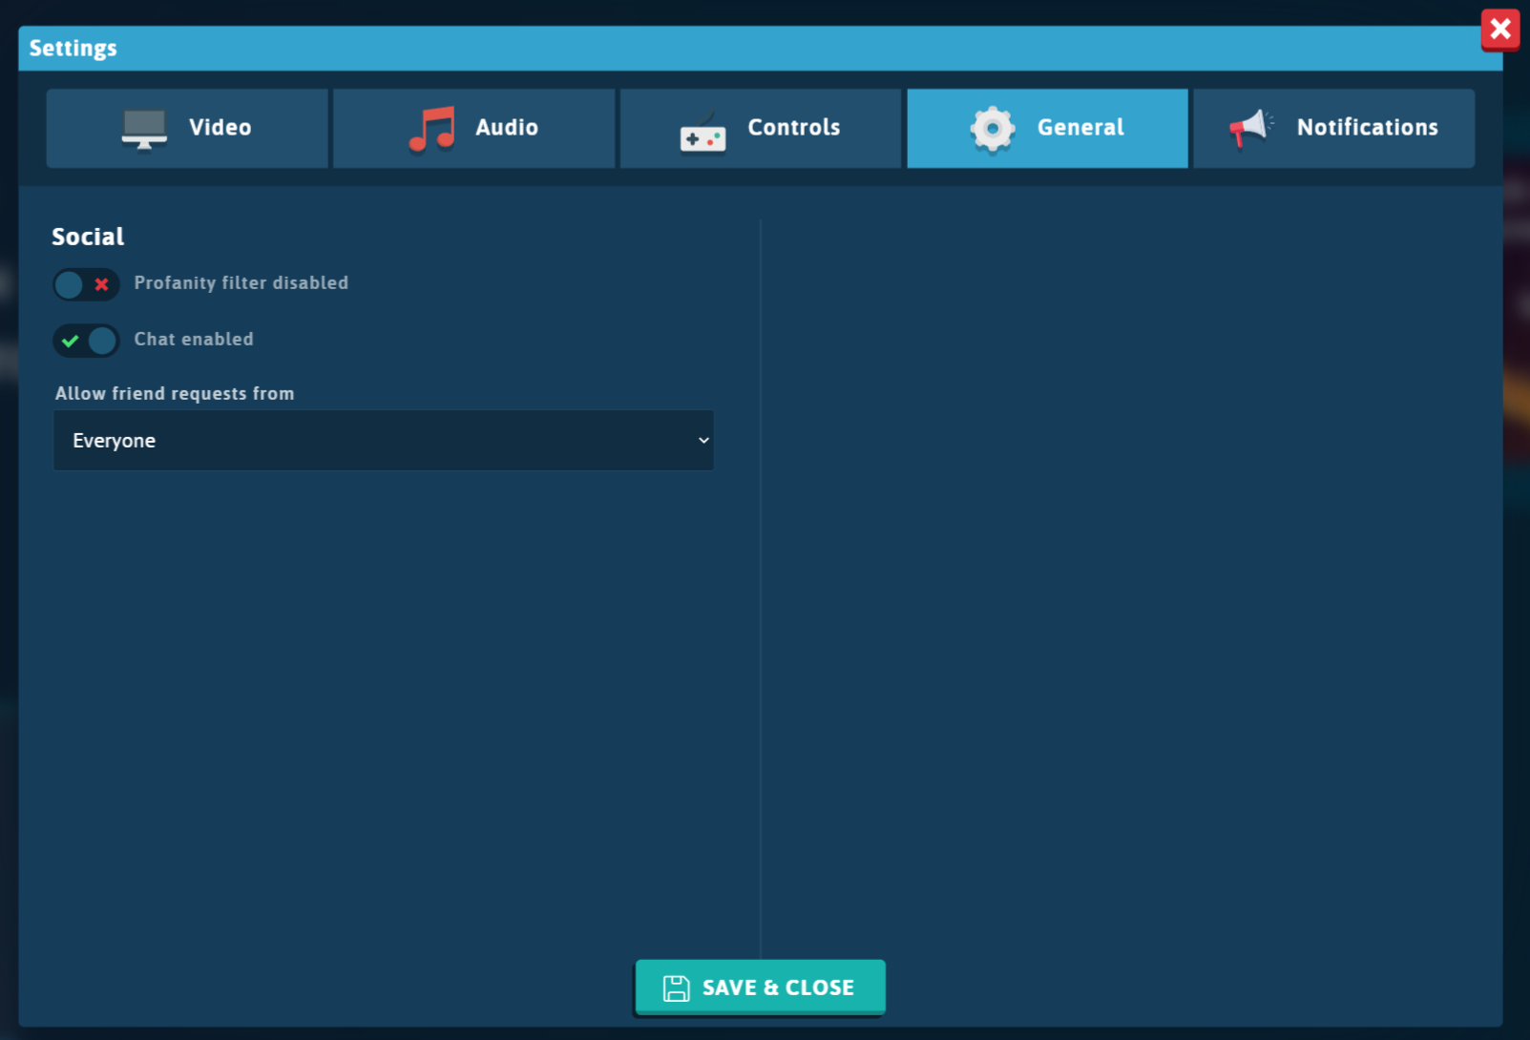
Task: Select the Notifications tab label
Action: [1367, 127]
